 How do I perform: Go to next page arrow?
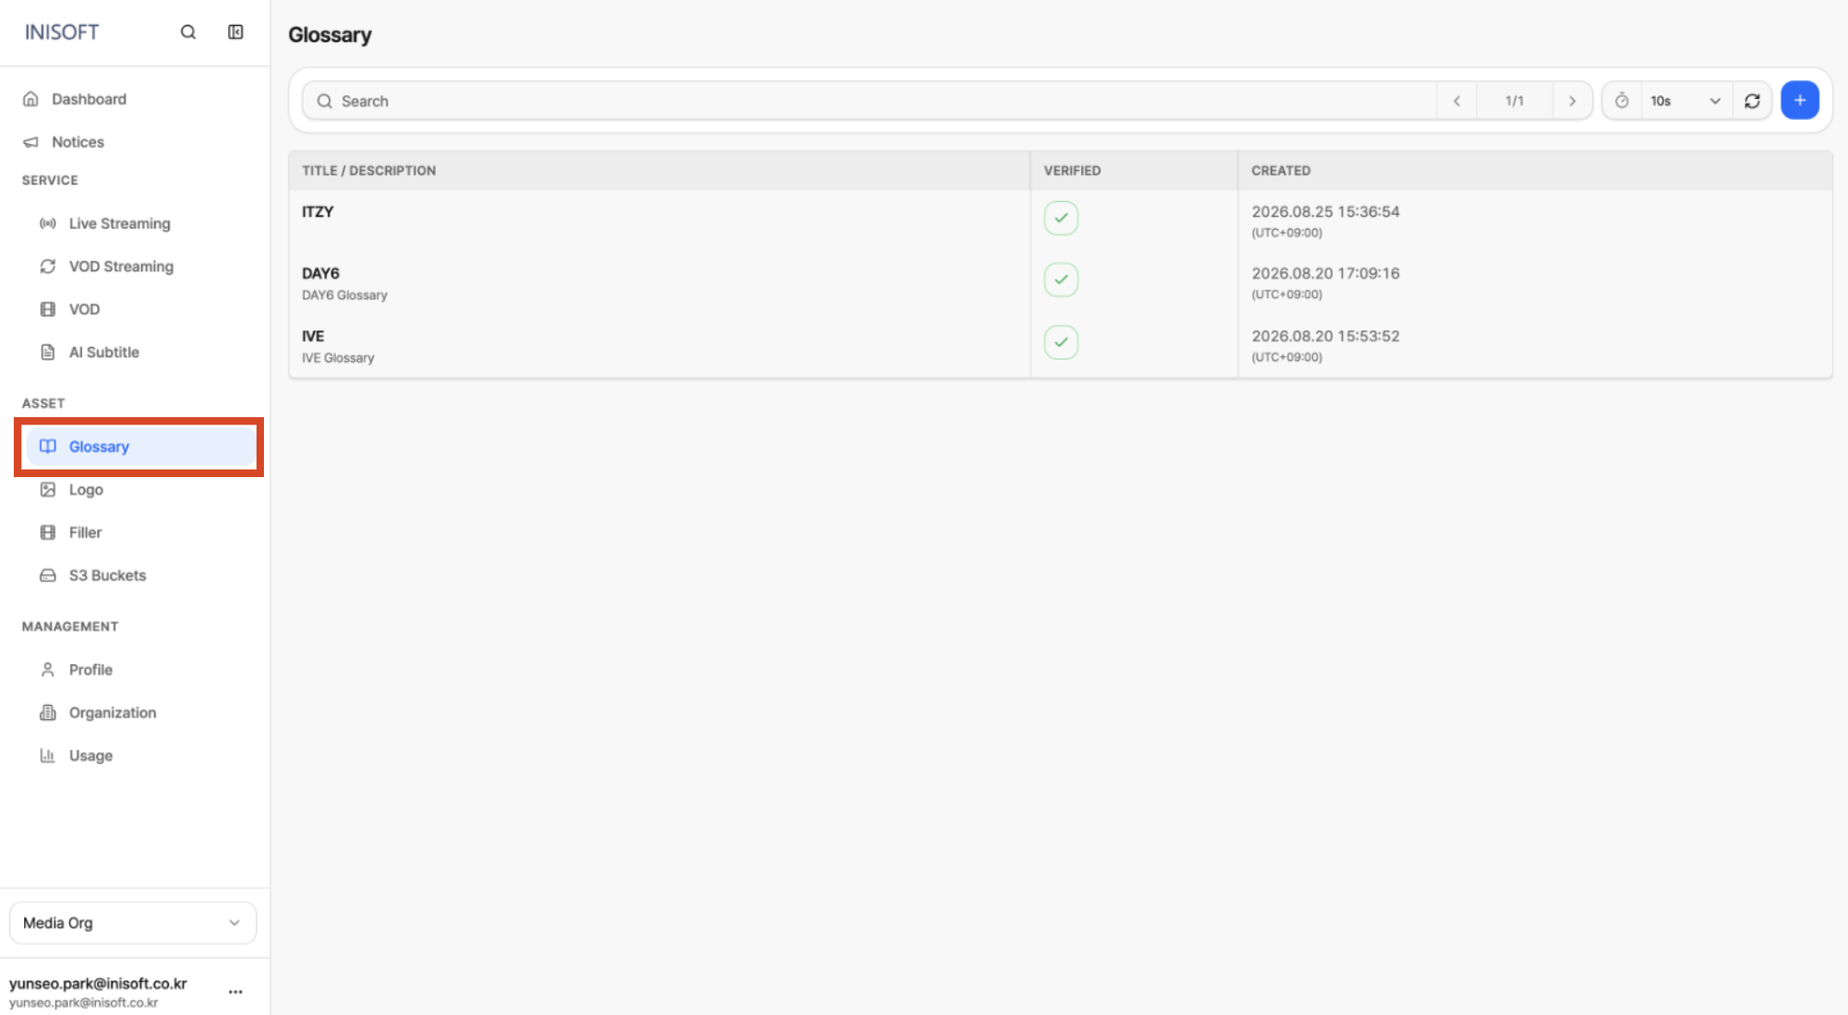coord(1571,101)
